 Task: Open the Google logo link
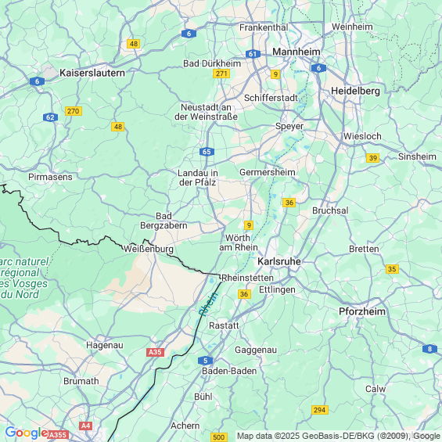(x=27, y=433)
